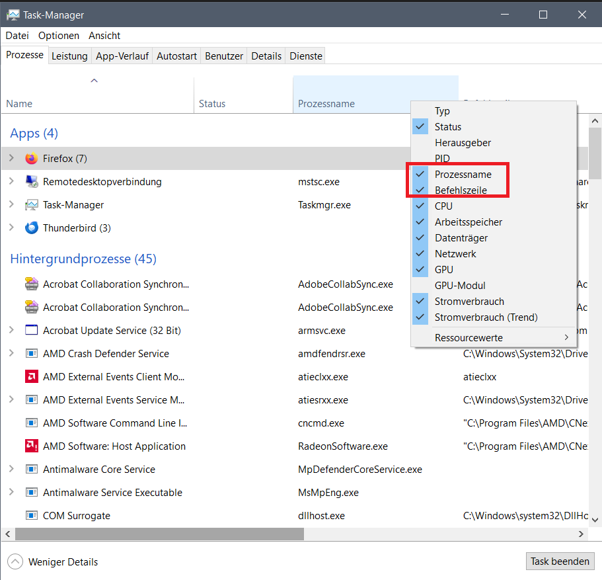This screenshot has width=602, height=580.
Task: Open the Datei menu
Action: (x=17, y=35)
